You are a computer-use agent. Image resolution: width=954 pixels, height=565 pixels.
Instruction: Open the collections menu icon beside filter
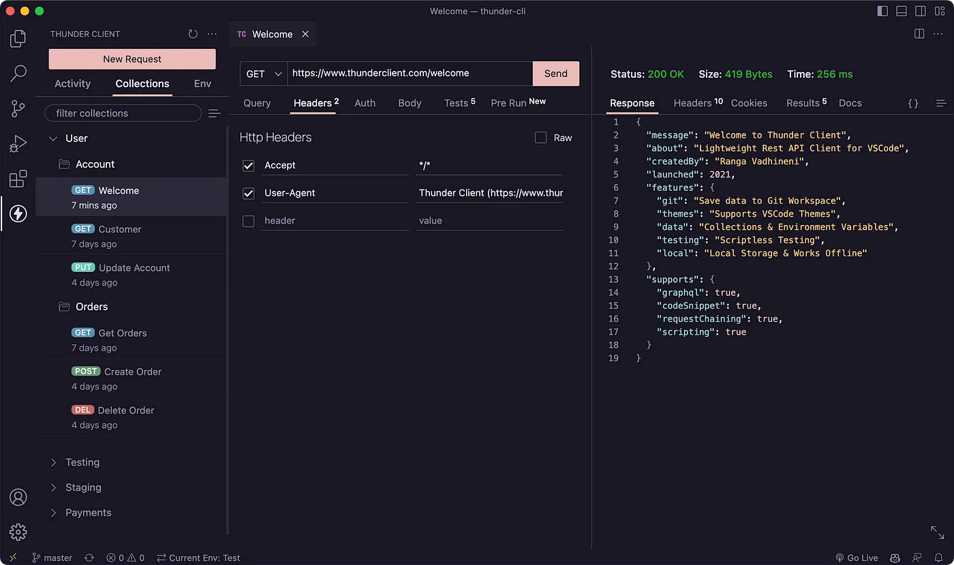pos(214,113)
